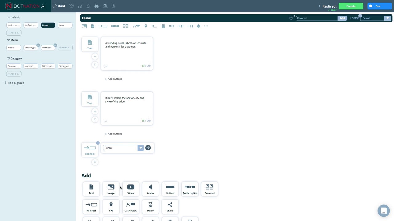The image size is (394, 221).
Task: Click the Enable button
Action: [351, 6]
